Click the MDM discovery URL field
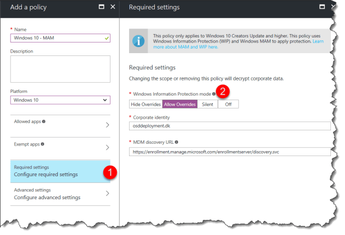This screenshot has height=235, width=345. [229, 152]
